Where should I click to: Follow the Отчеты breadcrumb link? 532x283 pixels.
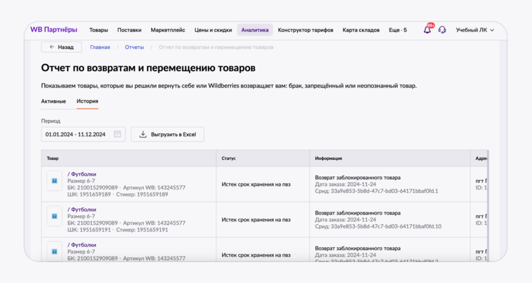point(135,47)
